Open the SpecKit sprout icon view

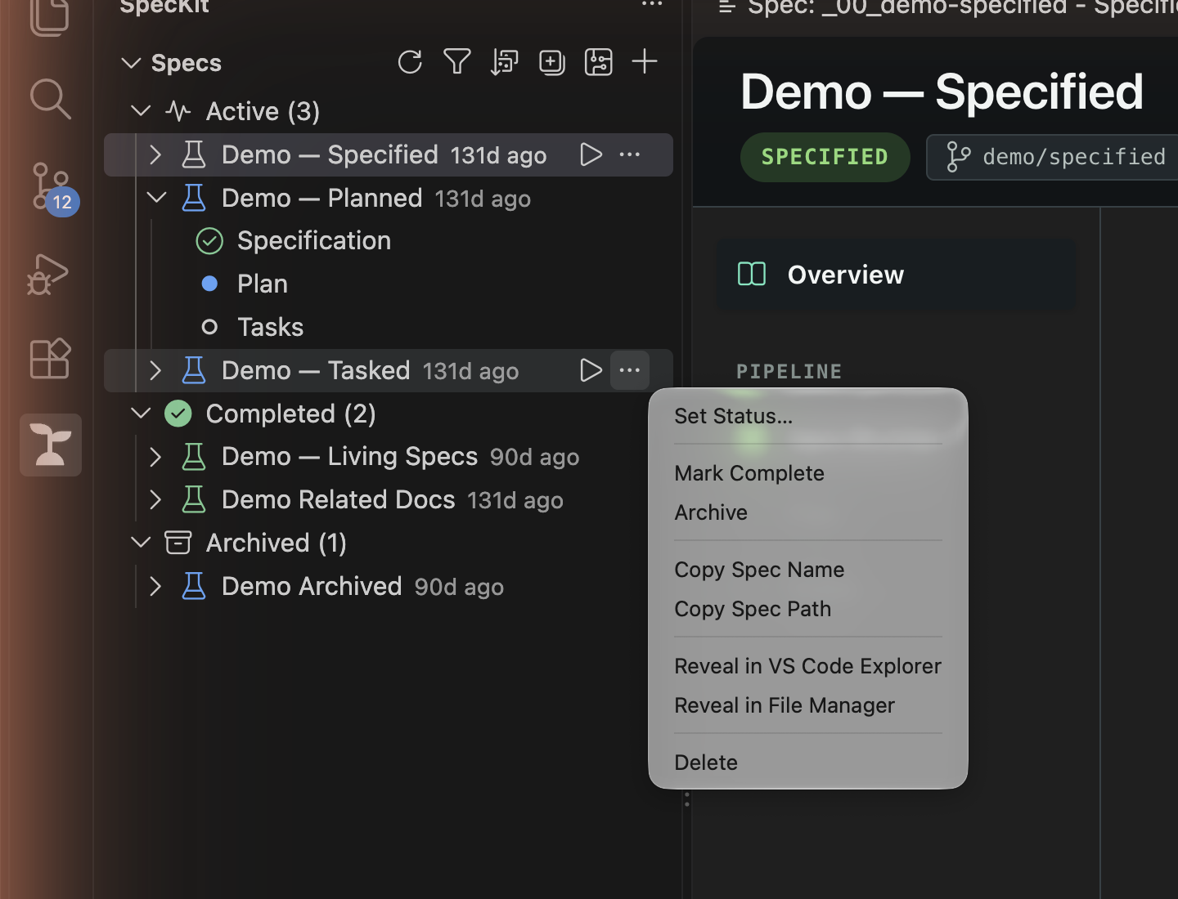(x=51, y=445)
